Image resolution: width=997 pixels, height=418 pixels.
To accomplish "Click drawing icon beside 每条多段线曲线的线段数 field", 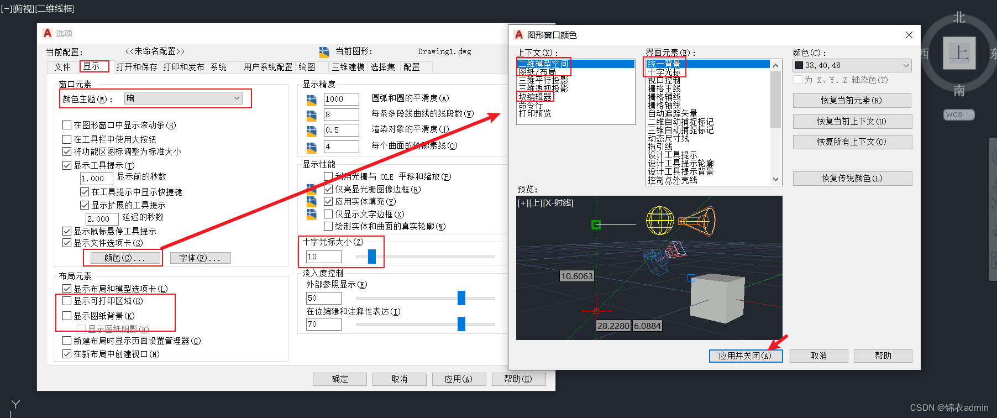I will click(x=312, y=115).
